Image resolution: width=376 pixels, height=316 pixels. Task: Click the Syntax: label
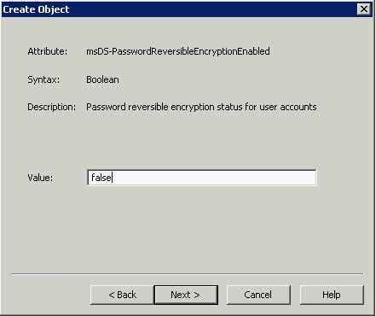[43, 79]
